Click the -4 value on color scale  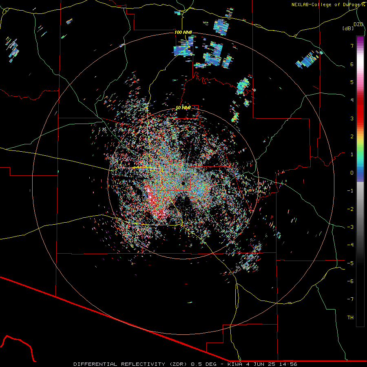point(350,245)
